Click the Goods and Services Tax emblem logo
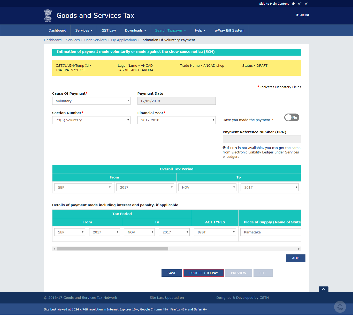This screenshot has height=315, width=353. coord(48,15)
